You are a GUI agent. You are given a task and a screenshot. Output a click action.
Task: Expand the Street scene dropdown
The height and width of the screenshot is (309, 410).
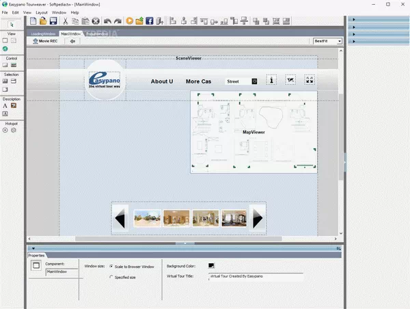pos(254,81)
